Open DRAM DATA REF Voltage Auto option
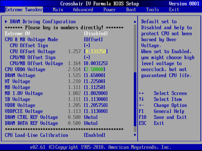202x151 pixels. click(x=91, y=123)
